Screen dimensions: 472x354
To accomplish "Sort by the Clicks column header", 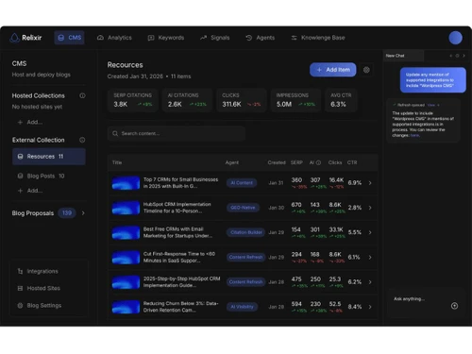I will 335,162.
